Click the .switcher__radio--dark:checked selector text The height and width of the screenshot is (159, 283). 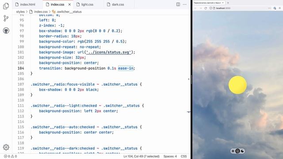(x=63, y=148)
